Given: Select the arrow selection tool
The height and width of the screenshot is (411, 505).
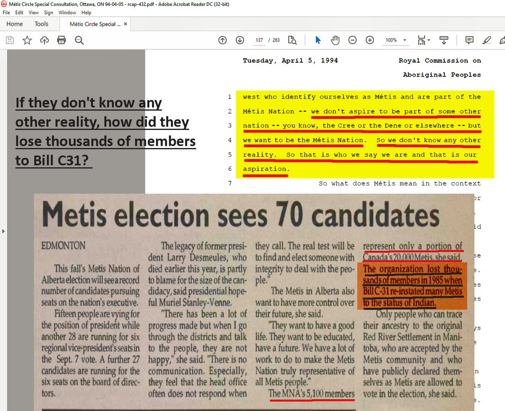Looking at the screenshot, I should point(318,40).
